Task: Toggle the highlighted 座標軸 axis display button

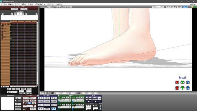Action: coord(185,7)
